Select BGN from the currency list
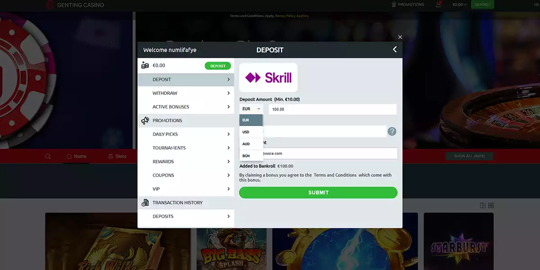540x270 pixels. 251,156
